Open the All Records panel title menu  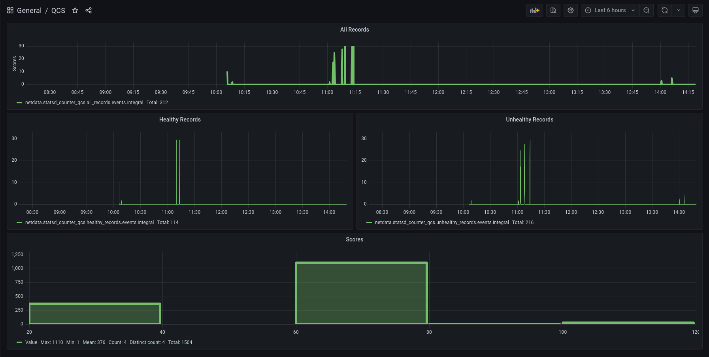354,30
